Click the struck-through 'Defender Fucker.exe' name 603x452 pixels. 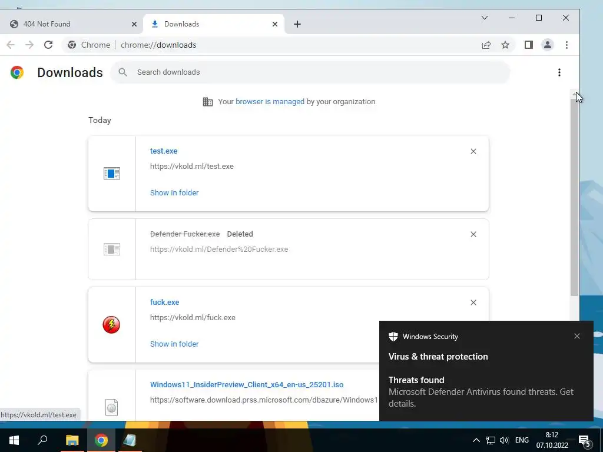coord(185,234)
